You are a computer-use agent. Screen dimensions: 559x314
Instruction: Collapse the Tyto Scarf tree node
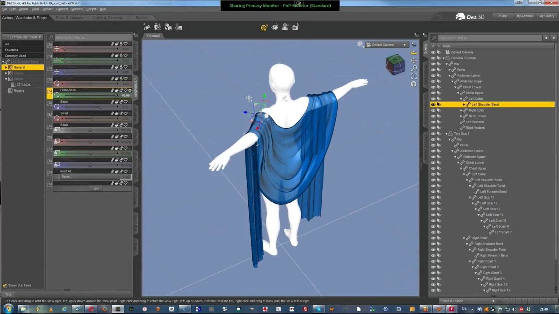click(447, 133)
